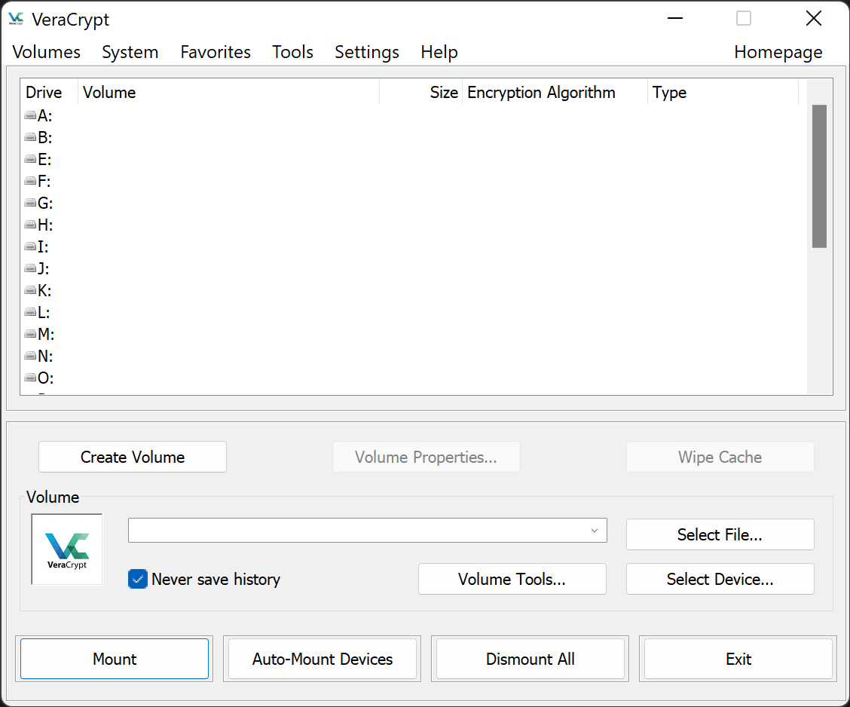Select the drive G: icon
Image resolution: width=850 pixels, height=707 pixels.
tap(32, 203)
